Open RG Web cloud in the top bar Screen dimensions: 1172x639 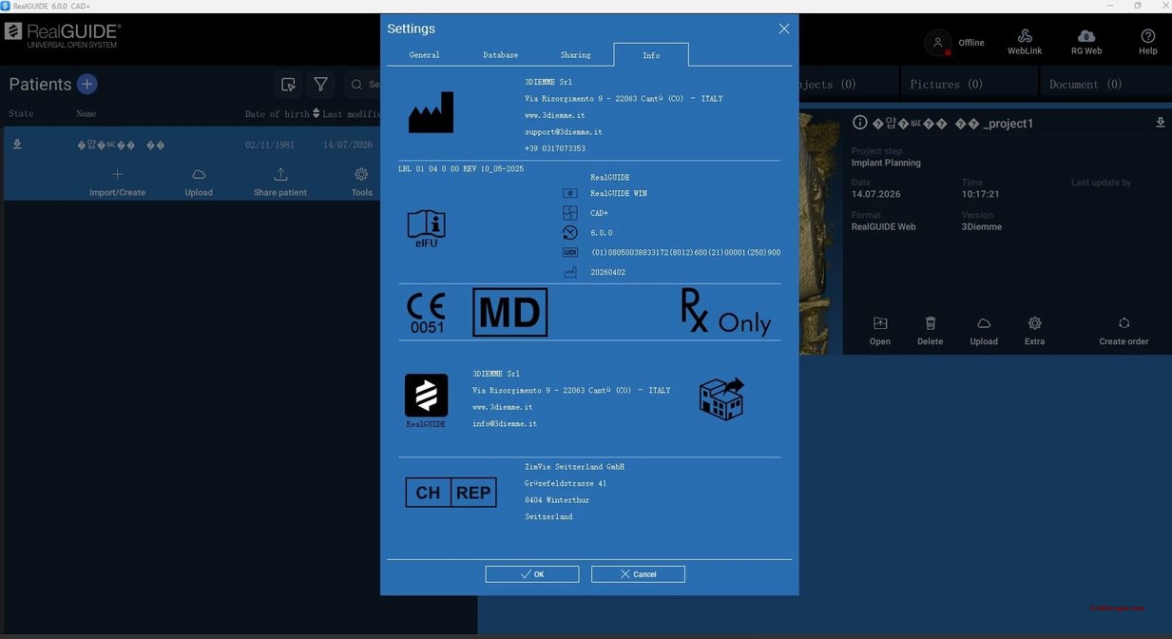coord(1086,43)
